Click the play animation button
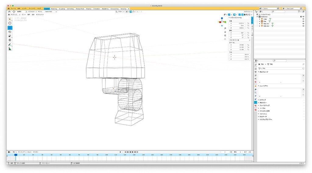This screenshot has height=173, width=312. coord(132,152)
